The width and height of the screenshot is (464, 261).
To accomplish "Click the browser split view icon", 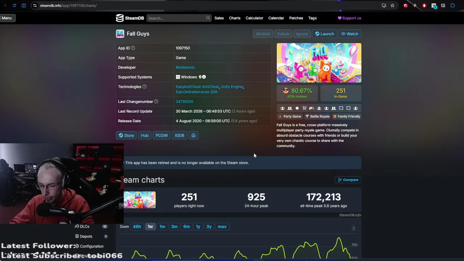I will (x=24, y=5).
